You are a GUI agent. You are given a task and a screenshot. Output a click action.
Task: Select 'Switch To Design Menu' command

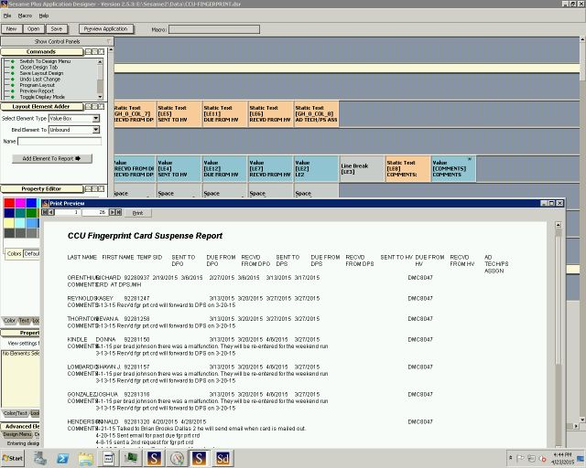[45, 61]
